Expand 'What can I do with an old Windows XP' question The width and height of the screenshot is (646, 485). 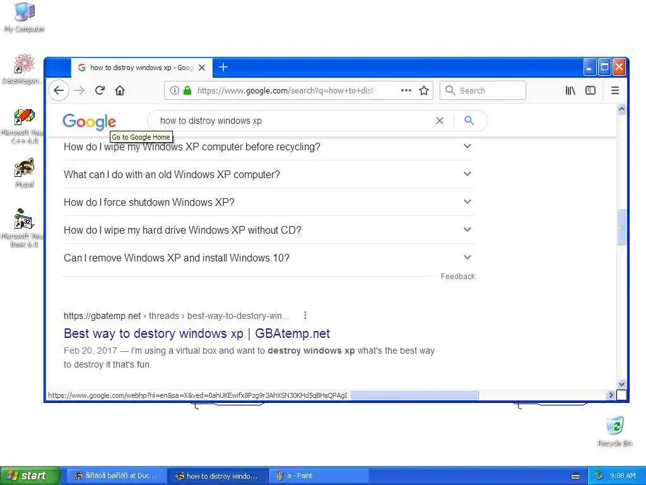tap(269, 174)
